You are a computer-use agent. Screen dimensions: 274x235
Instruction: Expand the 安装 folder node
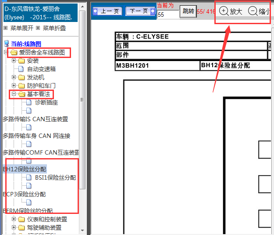tap(14, 61)
